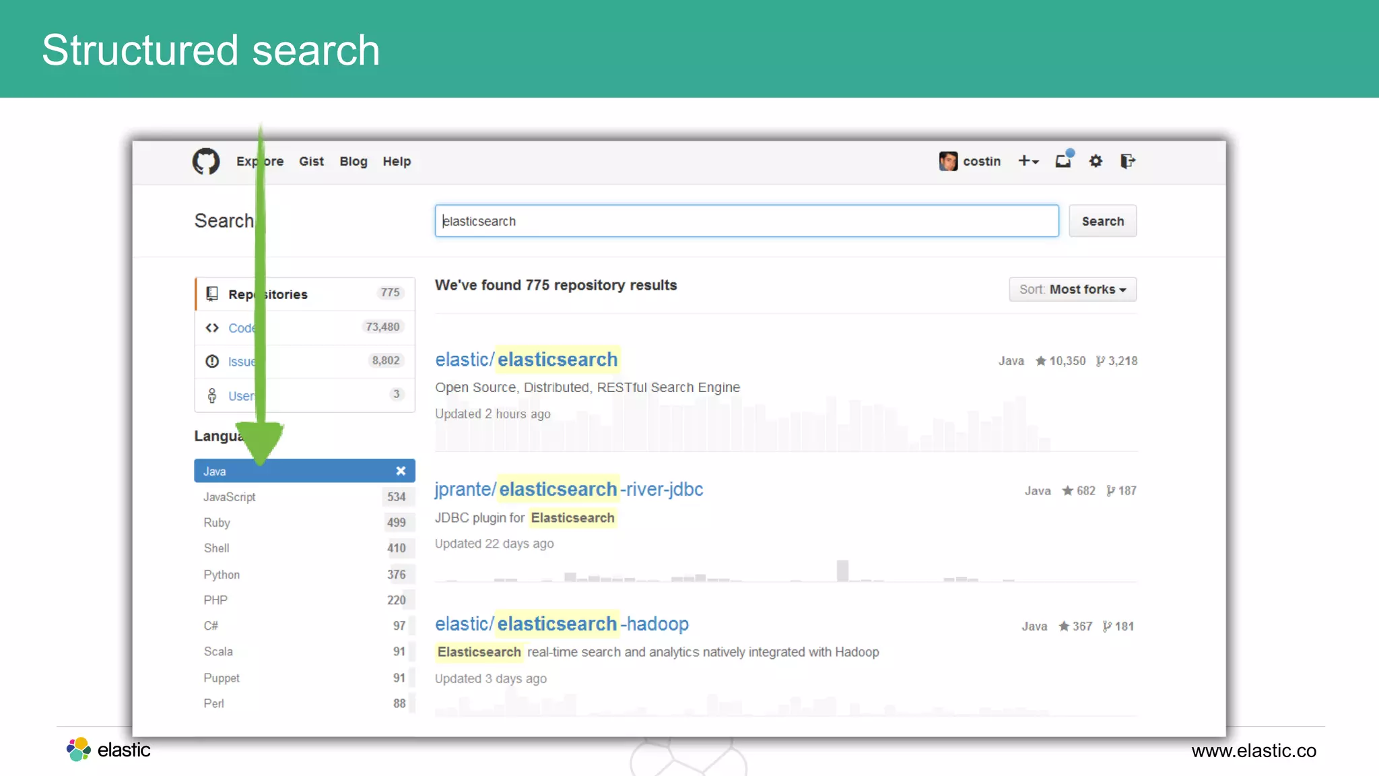Filter results by Scala language

pos(305,651)
